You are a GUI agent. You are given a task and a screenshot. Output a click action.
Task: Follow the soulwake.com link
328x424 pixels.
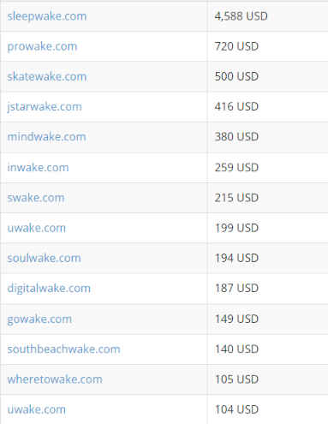point(45,258)
